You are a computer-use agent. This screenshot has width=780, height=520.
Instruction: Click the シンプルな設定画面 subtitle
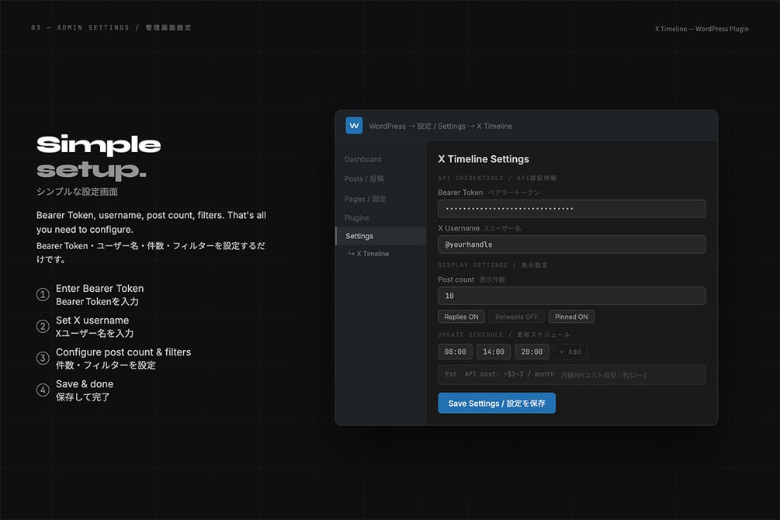(x=77, y=192)
